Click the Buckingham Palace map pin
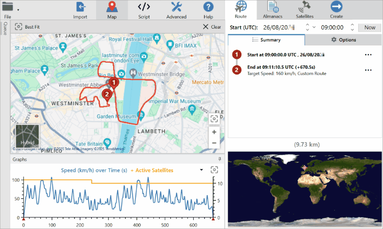Screen dimensions: 383x229 (44, 69)
